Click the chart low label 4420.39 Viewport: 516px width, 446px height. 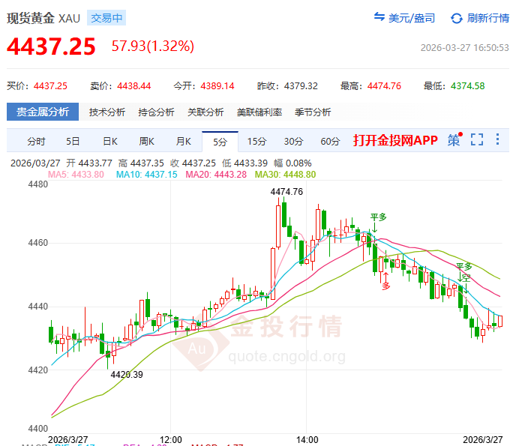[127, 375]
